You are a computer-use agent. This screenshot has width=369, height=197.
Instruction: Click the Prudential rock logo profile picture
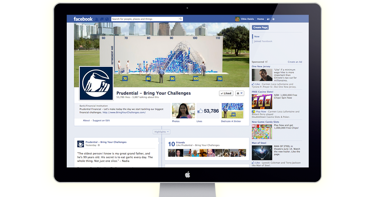96,83
